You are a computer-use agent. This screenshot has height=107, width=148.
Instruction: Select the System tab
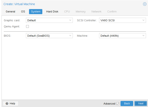pyautogui.click(x=35, y=12)
